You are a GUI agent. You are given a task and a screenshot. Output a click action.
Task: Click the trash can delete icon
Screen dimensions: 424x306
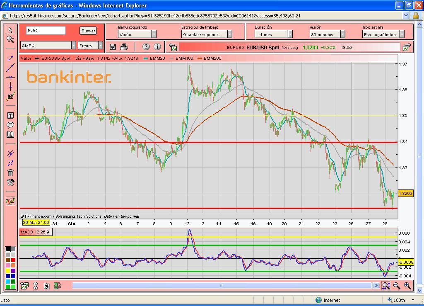(x=10, y=173)
